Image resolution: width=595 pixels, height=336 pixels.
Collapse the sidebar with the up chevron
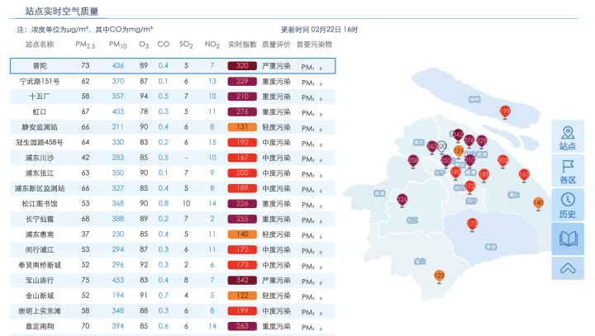click(568, 268)
